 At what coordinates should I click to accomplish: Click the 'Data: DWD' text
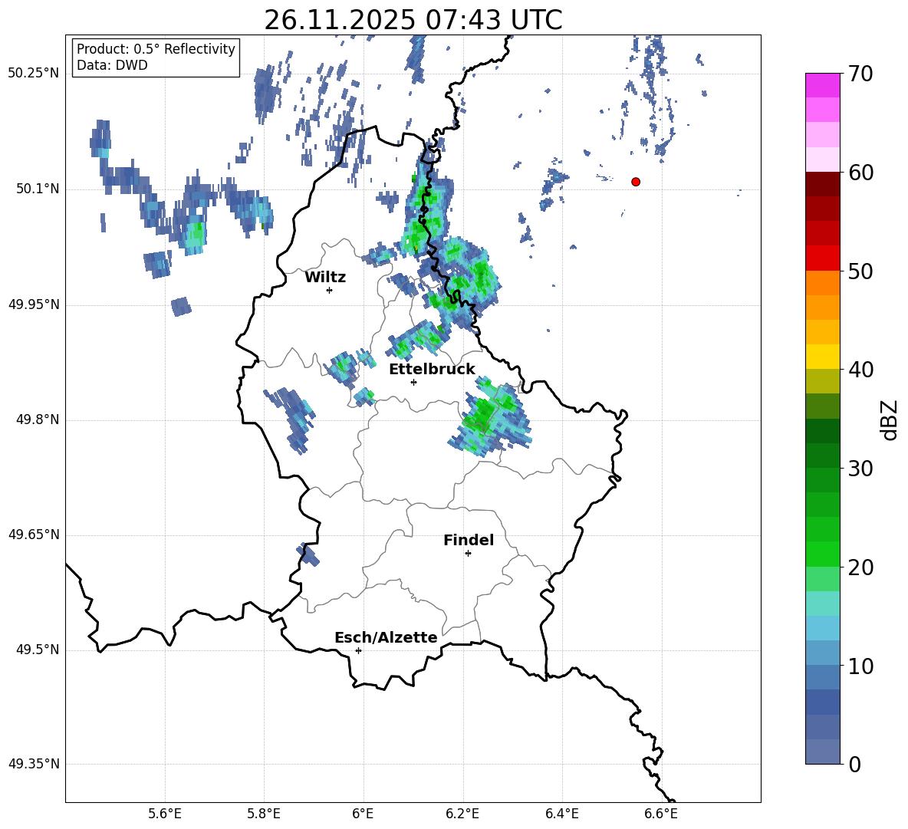point(112,65)
